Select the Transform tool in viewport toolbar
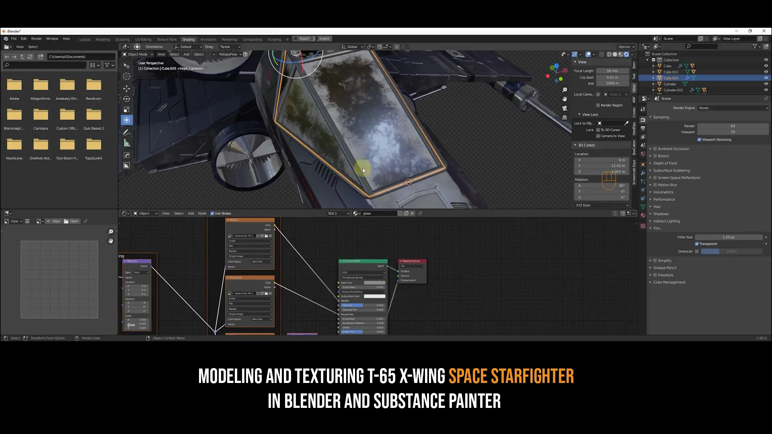This screenshot has height=434, width=772. 127,120
